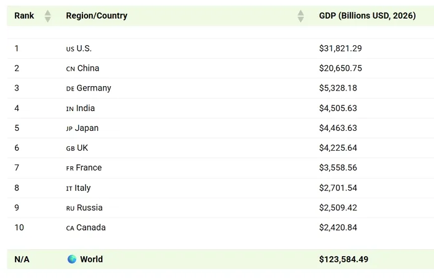This screenshot has width=434, height=279.
Task: Select the India row name
Action: (86, 108)
